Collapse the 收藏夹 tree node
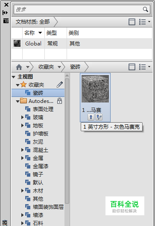The width and height of the screenshot is (155, 226). tap(18, 85)
